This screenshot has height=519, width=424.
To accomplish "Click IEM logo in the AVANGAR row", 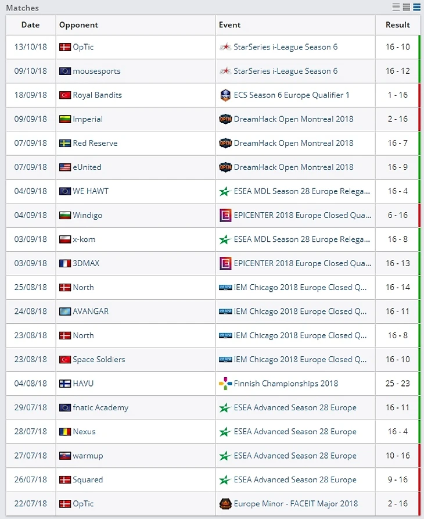I will [225, 312].
